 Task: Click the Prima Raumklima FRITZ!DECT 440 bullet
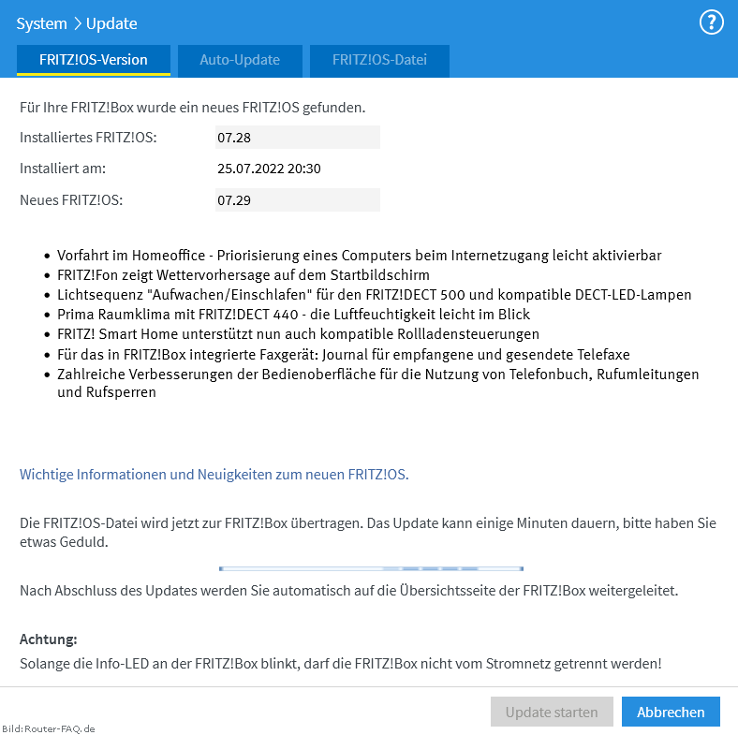294,315
